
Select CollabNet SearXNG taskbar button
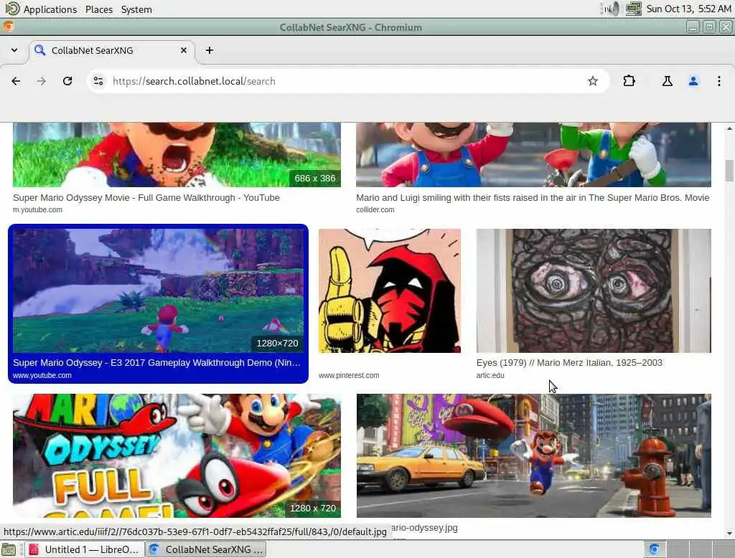coord(206,549)
